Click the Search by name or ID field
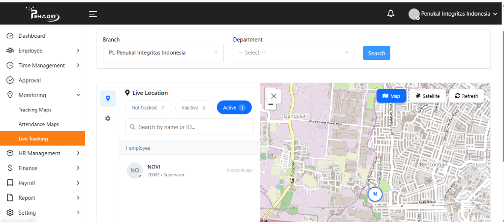The width and height of the screenshot is (504, 222). pos(189,127)
